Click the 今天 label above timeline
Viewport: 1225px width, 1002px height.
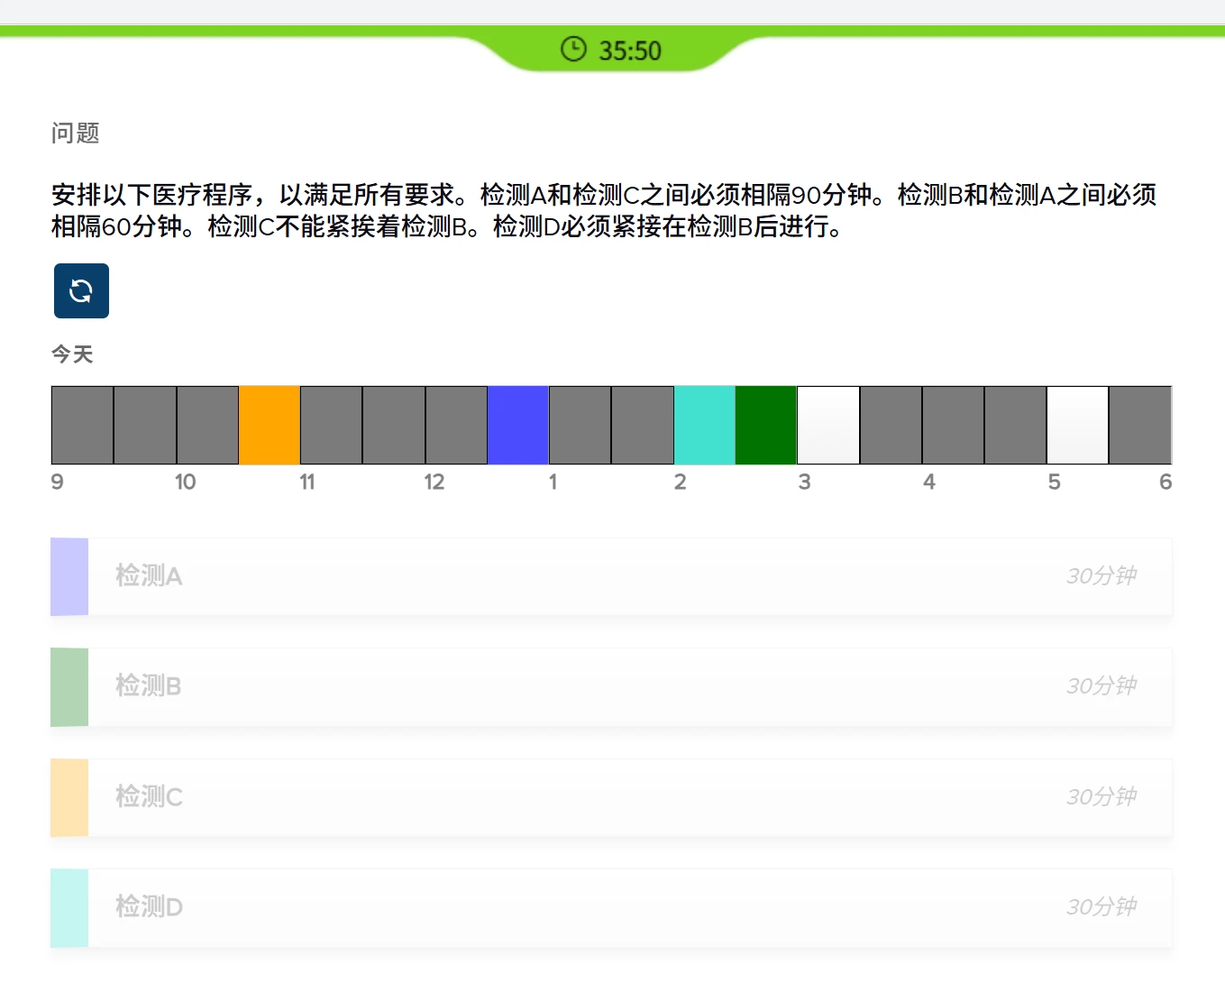pos(72,354)
